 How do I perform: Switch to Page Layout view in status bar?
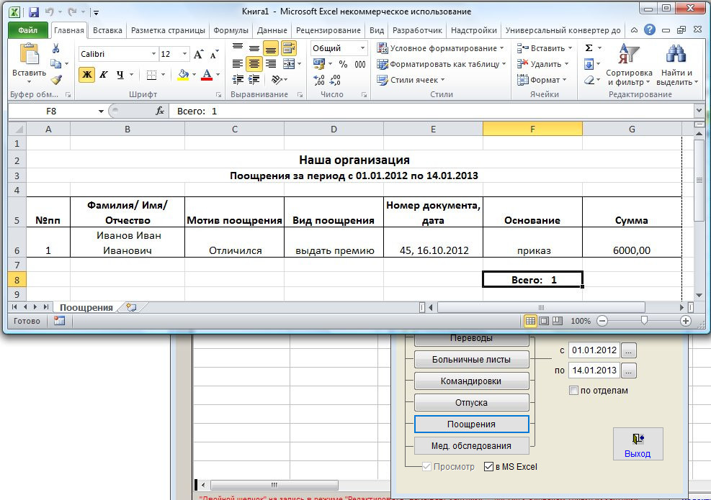point(544,321)
